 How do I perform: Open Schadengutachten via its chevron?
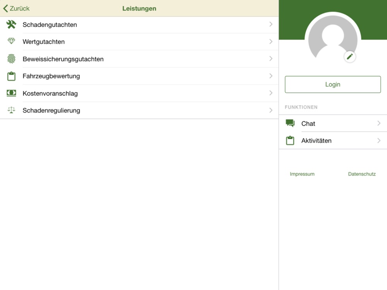(271, 24)
